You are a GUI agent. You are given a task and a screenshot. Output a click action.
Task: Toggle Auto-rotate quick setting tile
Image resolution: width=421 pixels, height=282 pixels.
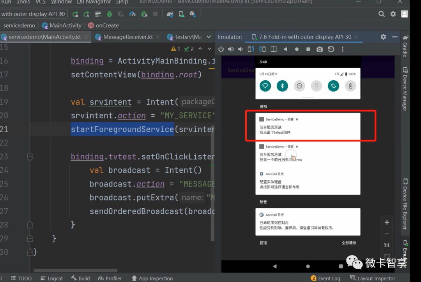point(333,86)
